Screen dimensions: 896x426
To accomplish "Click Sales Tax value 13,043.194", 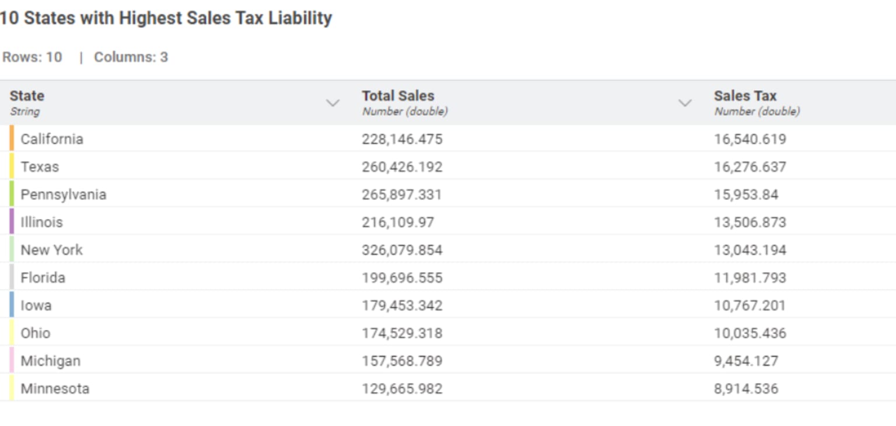I will pyautogui.click(x=750, y=250).
